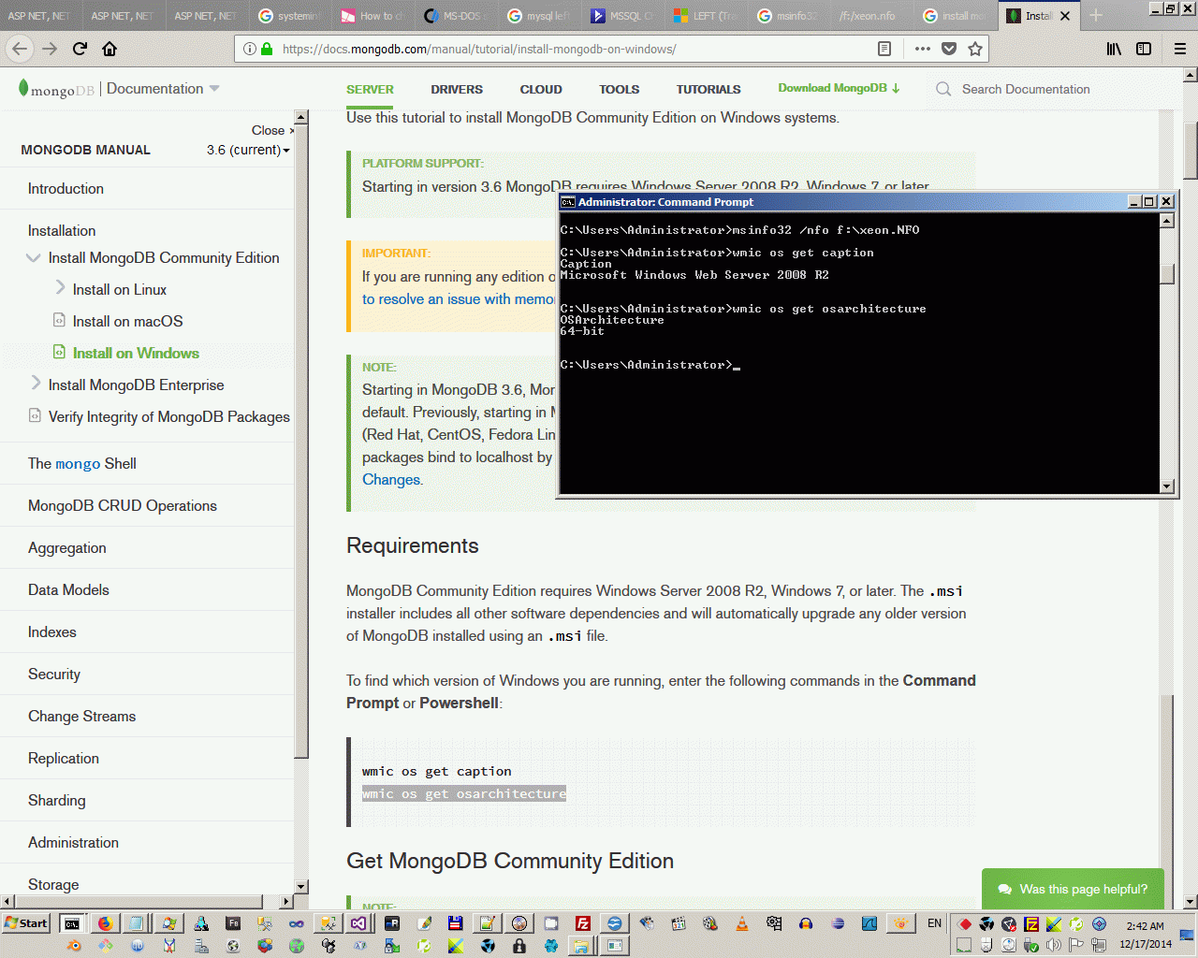Show the Firefox sidebar
Image resolution: width=1198 pixels, height=958 pixels.
pyautogui.click(x=1144, y=49)
